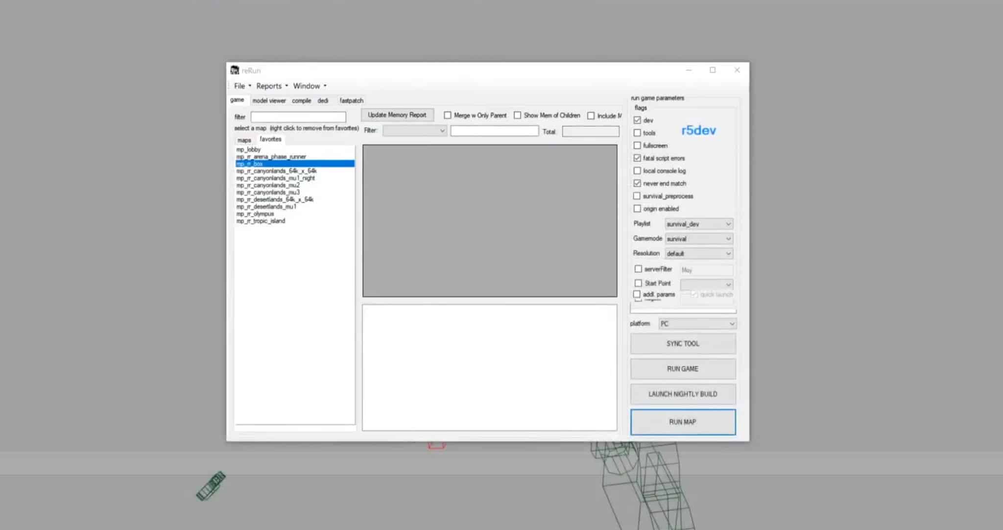Viewport: 1003px width, 530px height.
Task: Switch to the maps tab
Action: (244, 140)
